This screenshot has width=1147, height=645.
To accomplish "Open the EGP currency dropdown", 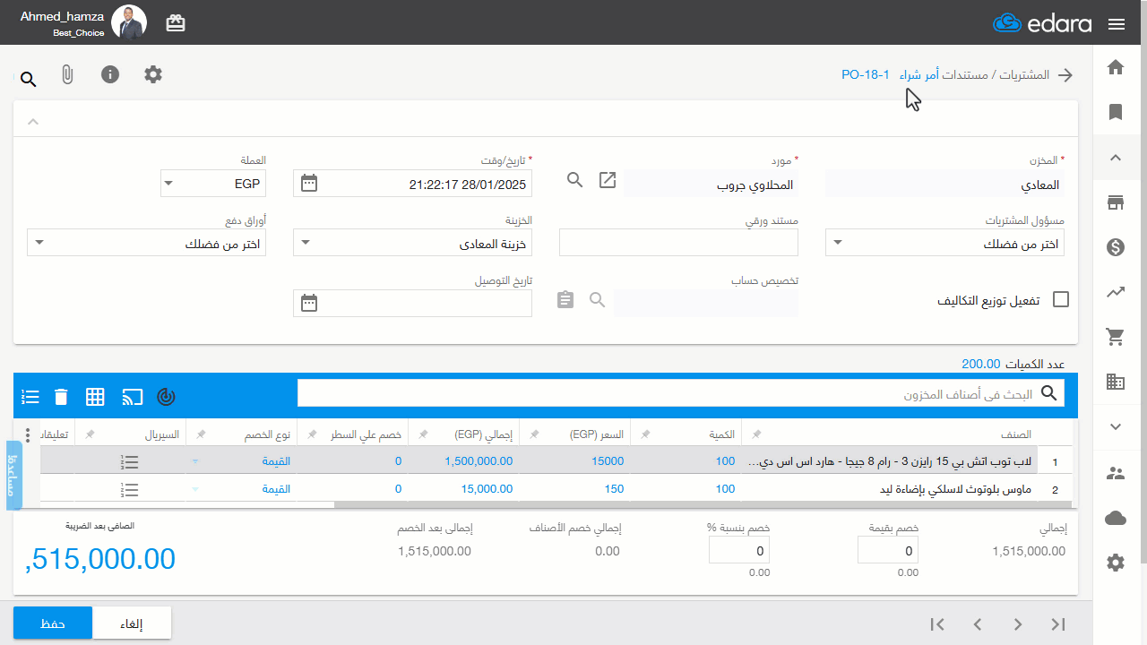I will 212,184.
